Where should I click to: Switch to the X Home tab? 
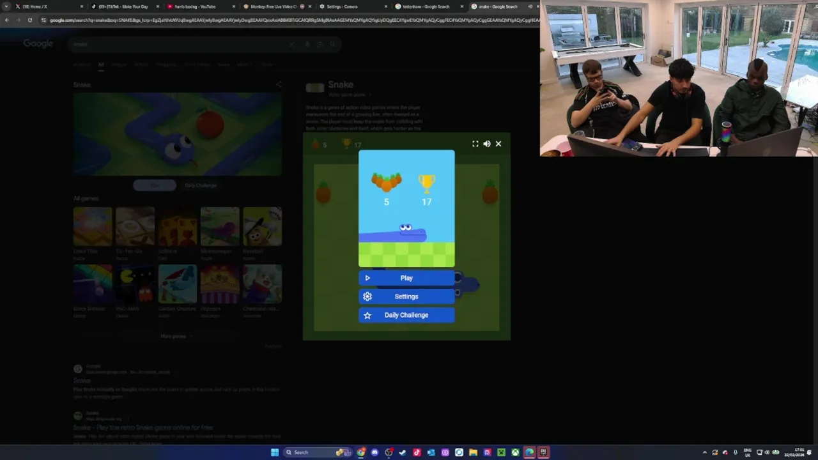pyautogui.click(x=48, y=6)
